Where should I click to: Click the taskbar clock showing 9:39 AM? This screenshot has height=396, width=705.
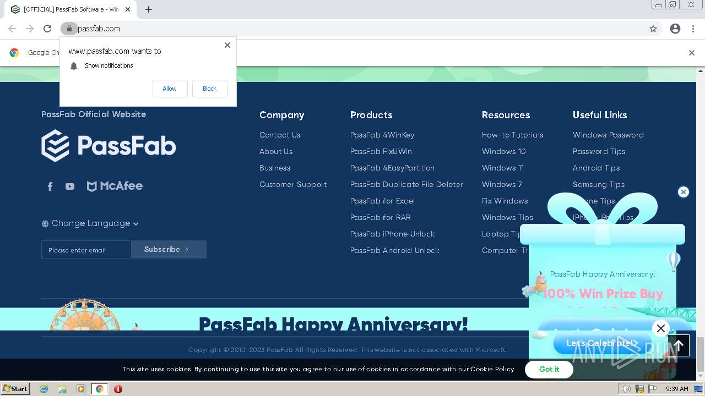pyautogui.click(x=677, y=389)
